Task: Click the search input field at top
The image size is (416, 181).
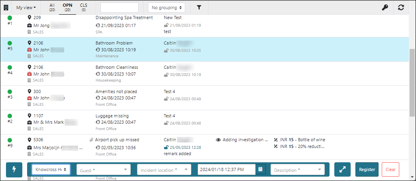Action: [120, 8]
